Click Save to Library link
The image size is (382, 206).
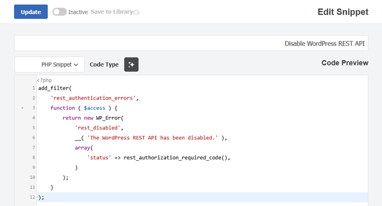[111, 11]
